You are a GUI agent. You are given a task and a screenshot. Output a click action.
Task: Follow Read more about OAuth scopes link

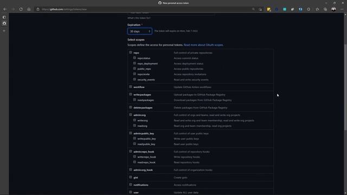tap(203, 45)
